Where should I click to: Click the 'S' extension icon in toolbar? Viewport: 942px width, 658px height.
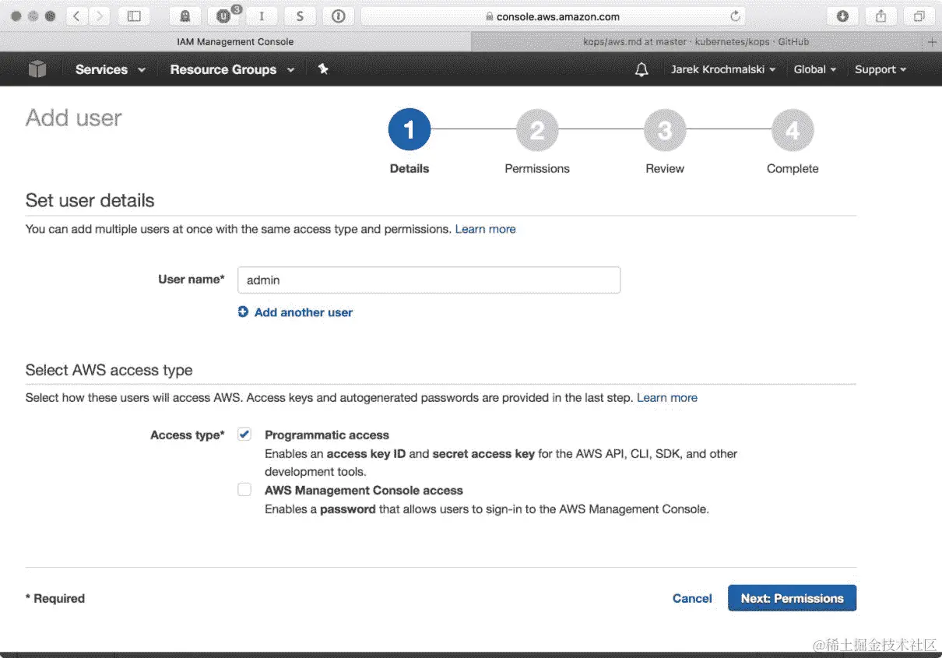[300, 16]
